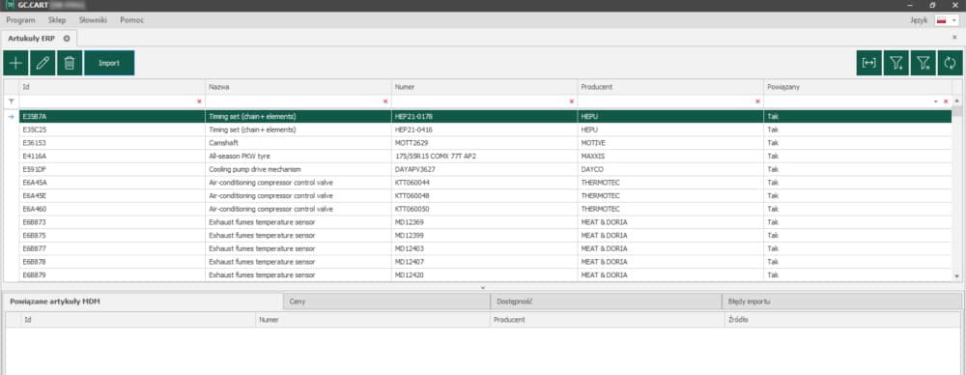Screen dimensions: 966x375
Task: Click number cell MD12420
Action: click(484, 275)
